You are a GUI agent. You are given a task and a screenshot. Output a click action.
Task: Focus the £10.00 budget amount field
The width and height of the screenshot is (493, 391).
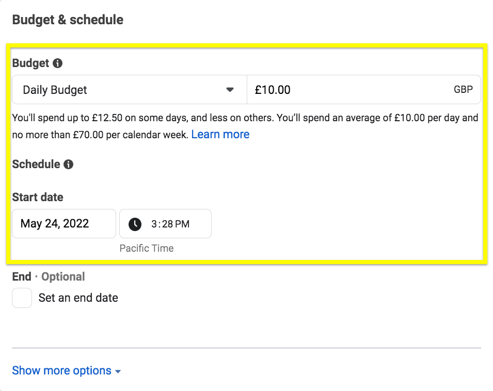[364, 90]
